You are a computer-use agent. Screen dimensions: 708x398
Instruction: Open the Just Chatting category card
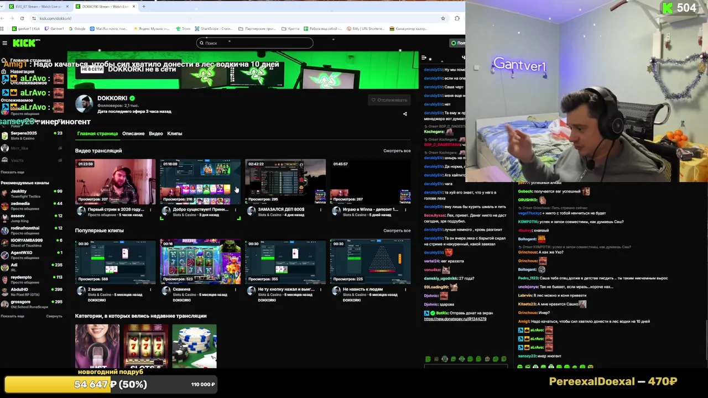(97, 346)
